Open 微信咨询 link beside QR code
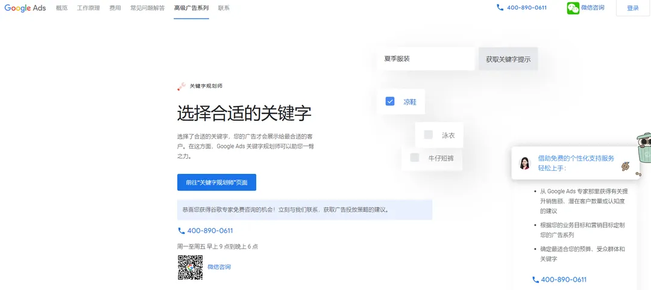Image resolution: width=651 pixels, height=290 pixels. (x=219, y=267)
